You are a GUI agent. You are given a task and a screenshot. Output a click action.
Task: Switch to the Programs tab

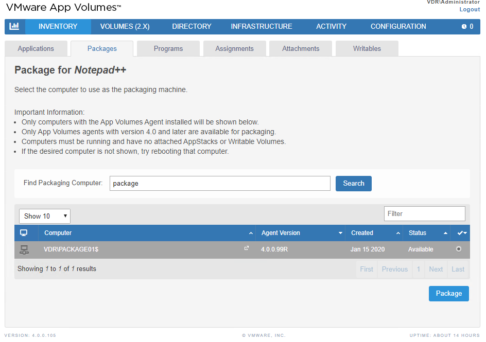click(x=168, y=48)
